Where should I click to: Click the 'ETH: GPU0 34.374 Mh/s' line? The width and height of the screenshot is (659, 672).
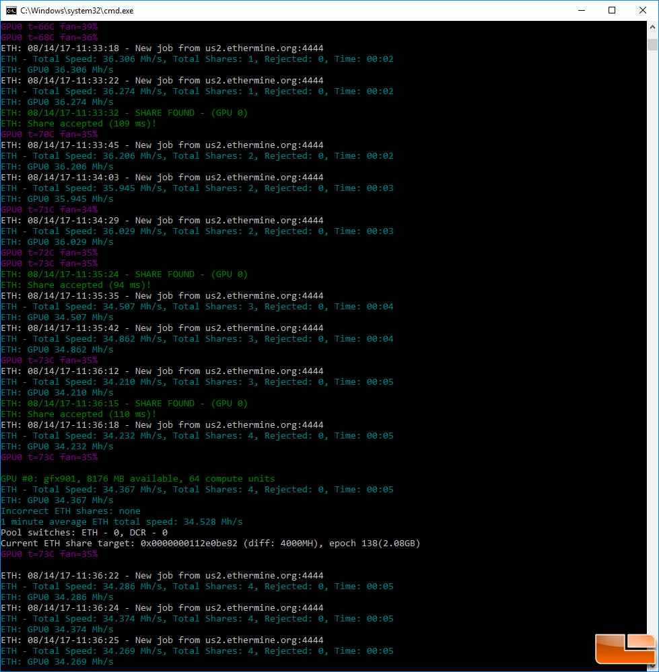point(57,629)
